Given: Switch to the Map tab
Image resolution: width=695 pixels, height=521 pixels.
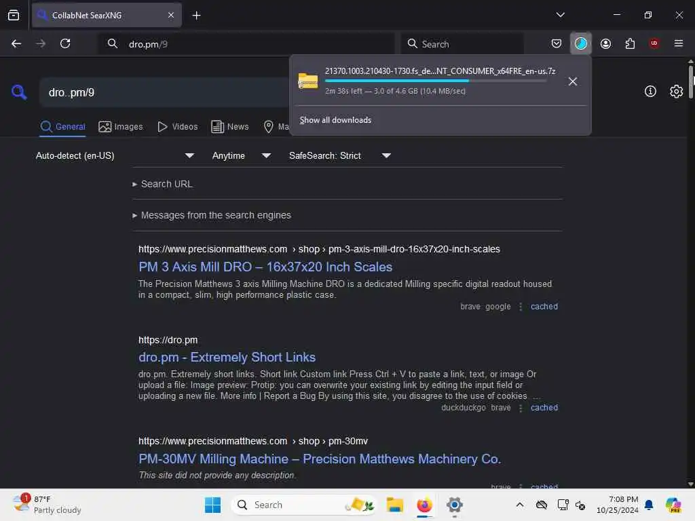Looking at the screenshot, I should (x=276, y=127).
